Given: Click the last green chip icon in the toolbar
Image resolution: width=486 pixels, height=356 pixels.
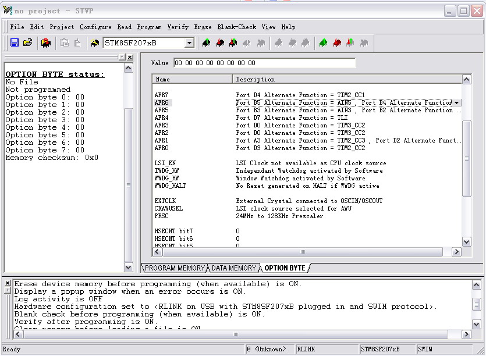Looking at the screenshot, I should 323,43.
